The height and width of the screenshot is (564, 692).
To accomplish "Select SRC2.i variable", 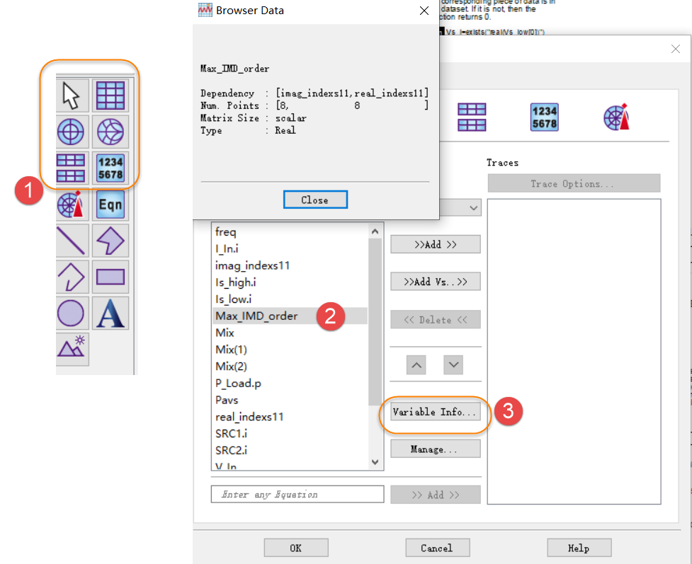I will click(290, 450).
